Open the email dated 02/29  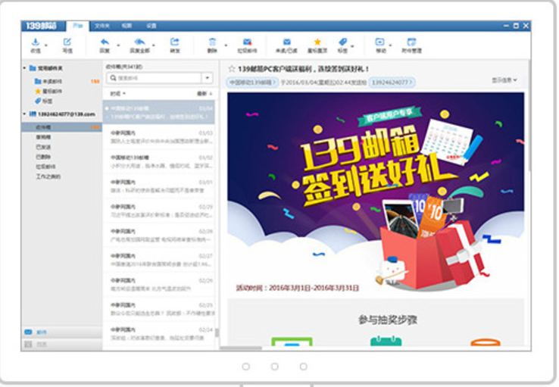tap(159, 211)
